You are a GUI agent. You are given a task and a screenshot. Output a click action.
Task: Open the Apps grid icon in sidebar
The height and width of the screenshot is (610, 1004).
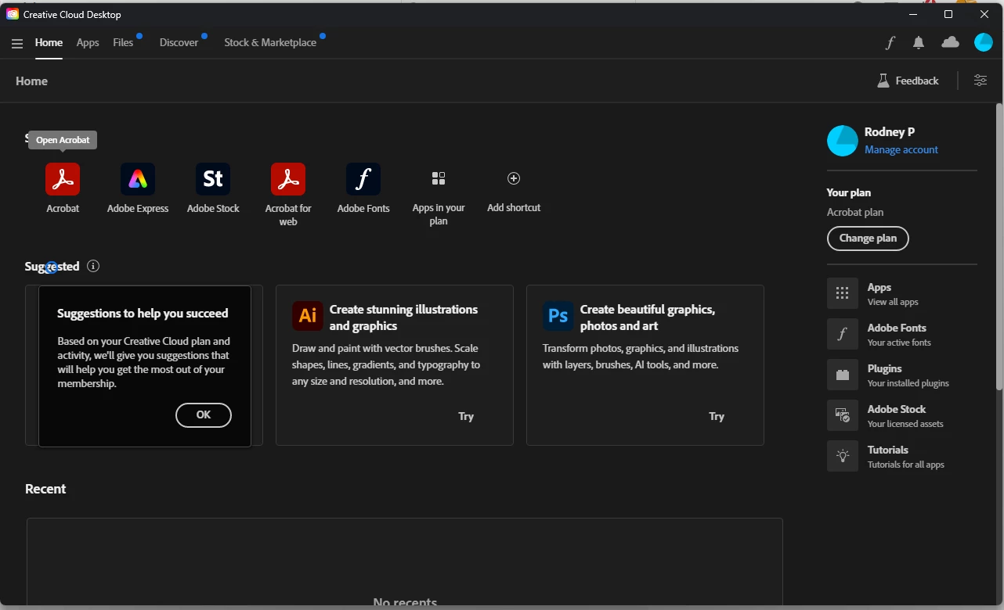tap(843, 293)
